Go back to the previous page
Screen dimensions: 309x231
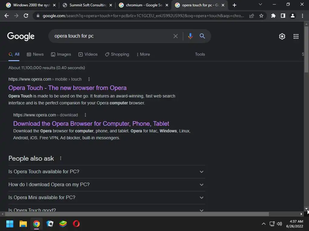coord(7,16)
